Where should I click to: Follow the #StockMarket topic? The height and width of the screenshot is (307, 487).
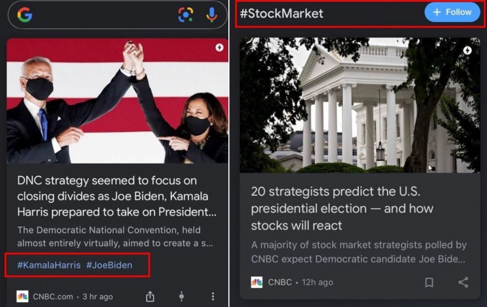click(x=451, y=13)
